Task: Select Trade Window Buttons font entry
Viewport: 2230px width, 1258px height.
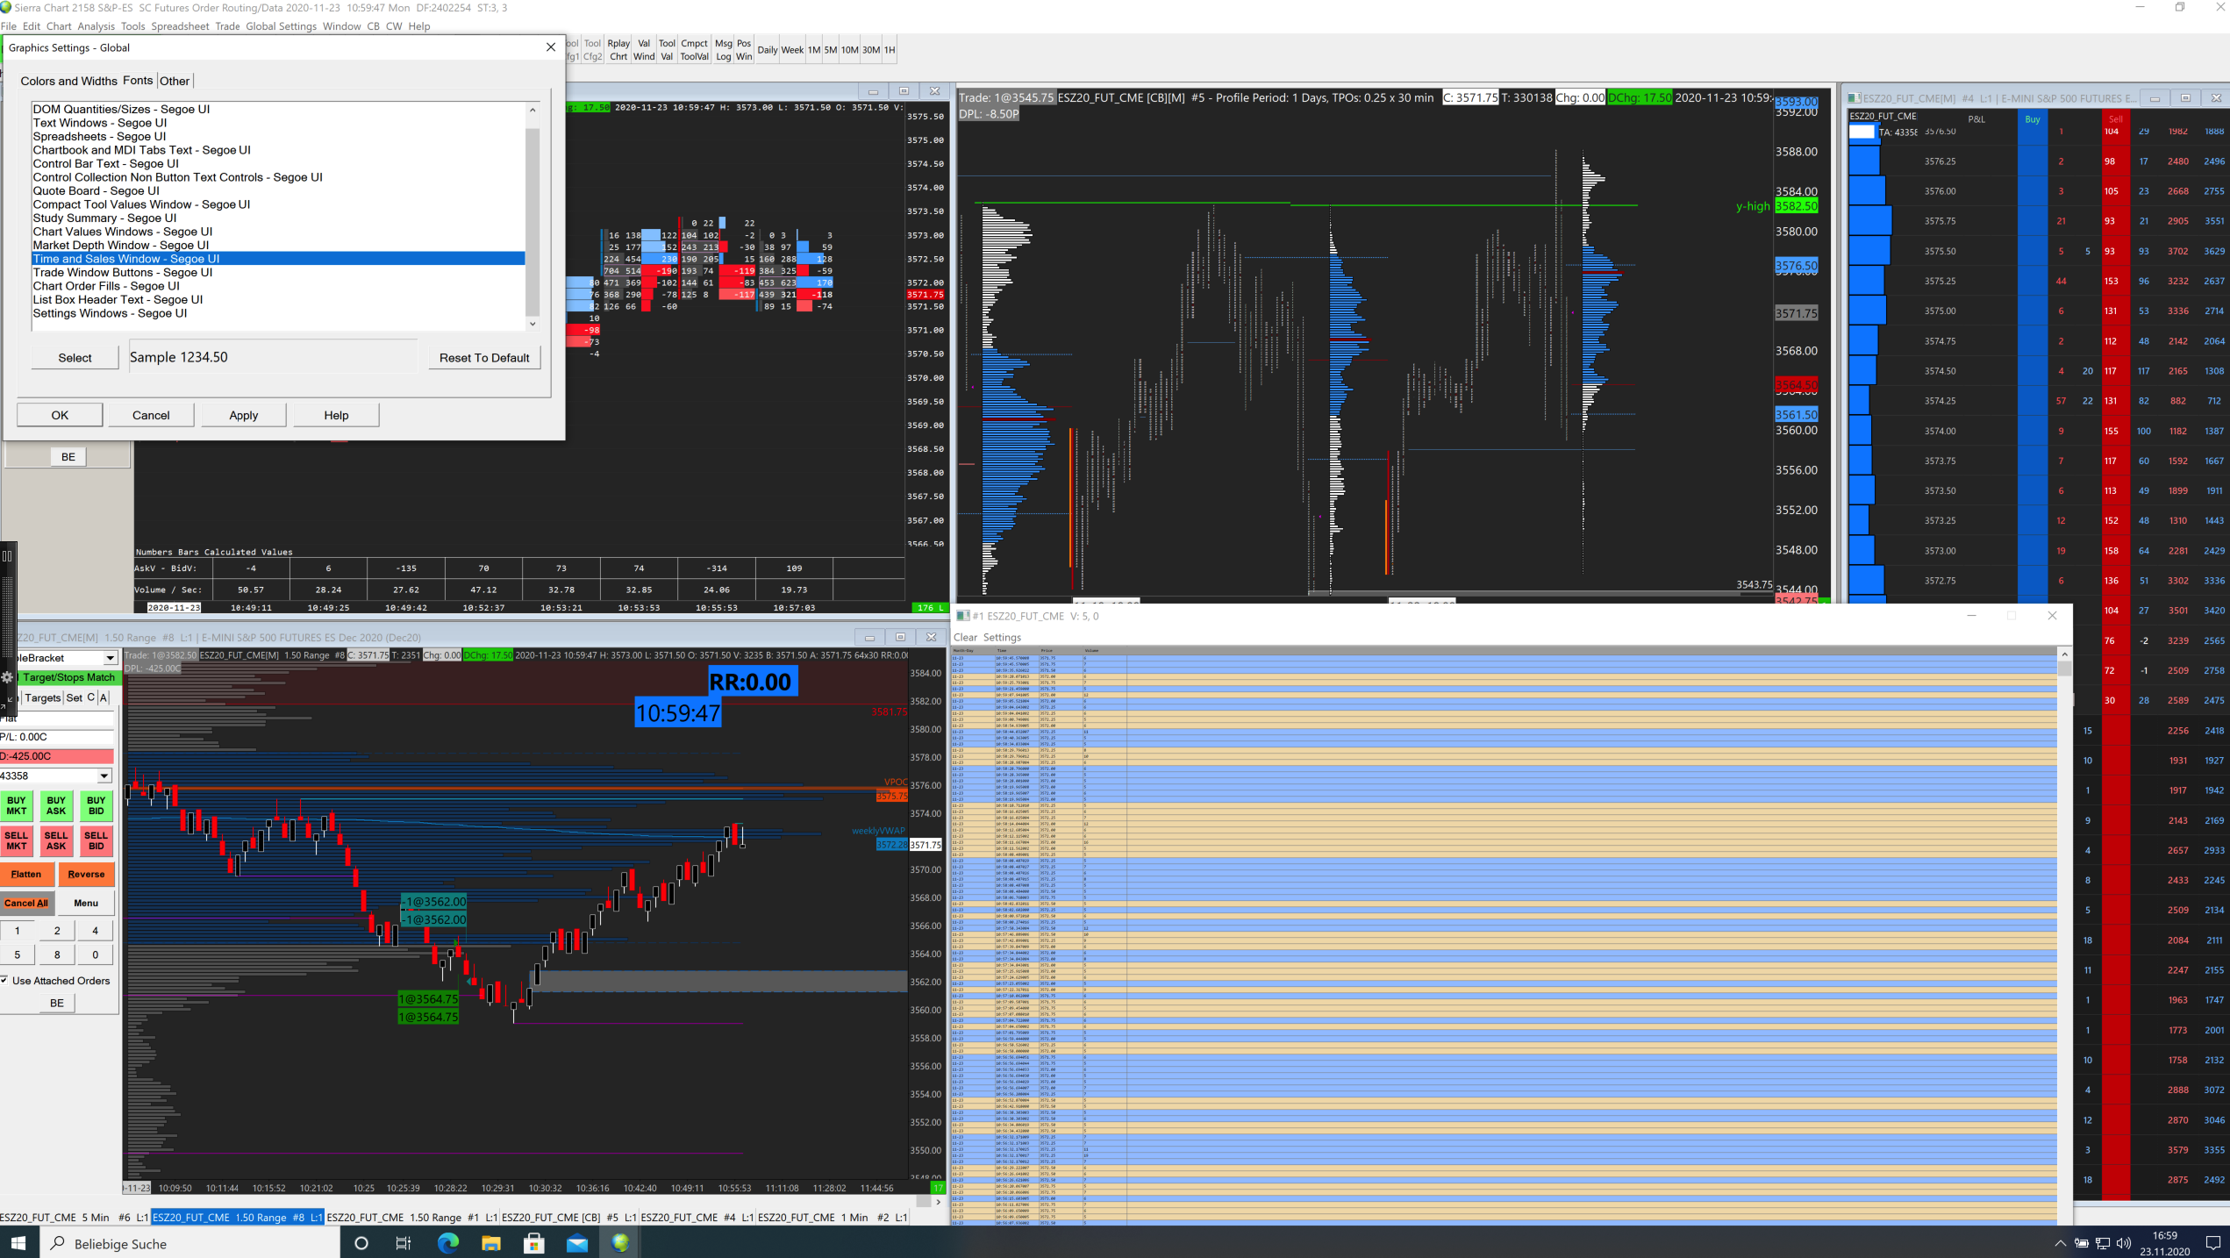Action: [123, 272]
